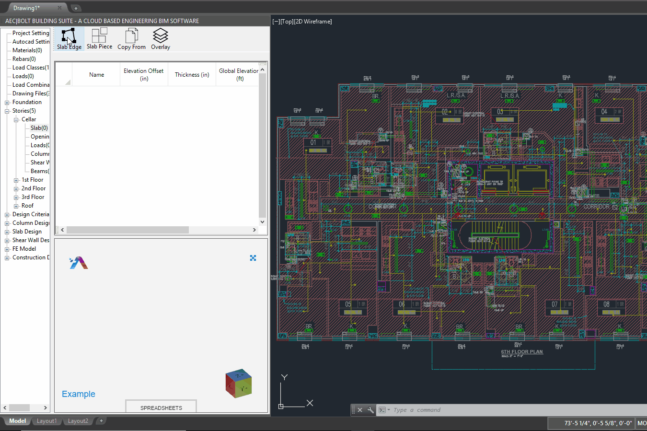Open the command line wrench settings
This screenshot has height=431, width=647.
click(370, 410)
